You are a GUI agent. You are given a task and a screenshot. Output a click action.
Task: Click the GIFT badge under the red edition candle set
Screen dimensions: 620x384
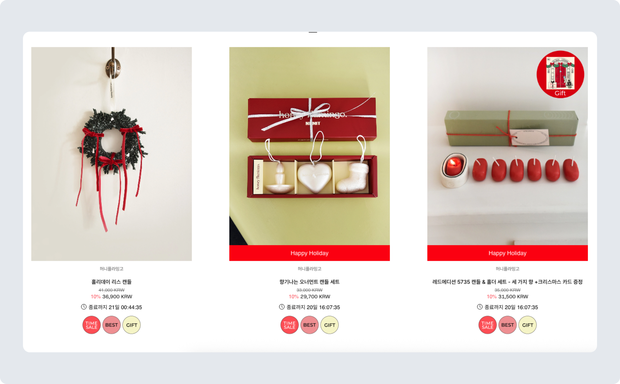coord(528,325)
